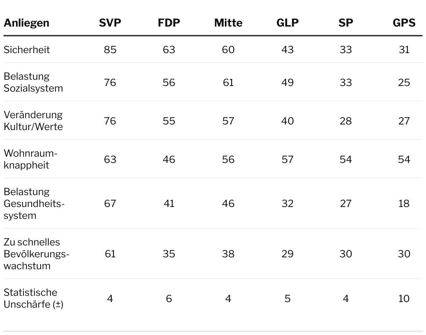This screenshot has height=335, width=426.
Task: Click the Belastung Sozialsystem row label
Action: (33, 82)
